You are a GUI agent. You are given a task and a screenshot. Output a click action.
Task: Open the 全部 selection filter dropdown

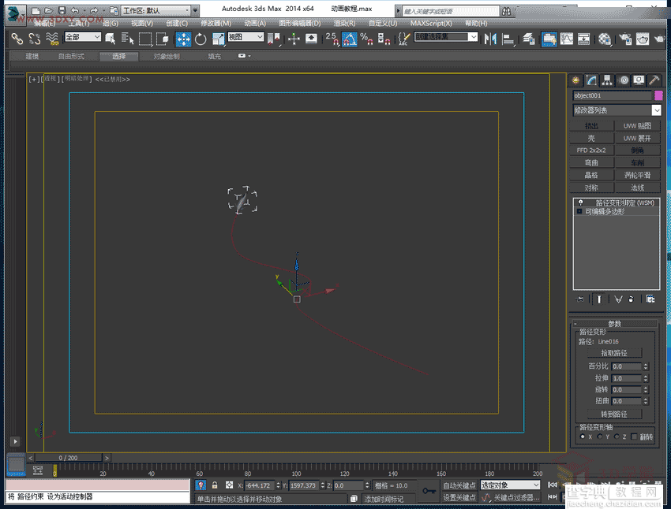point(83,37)
